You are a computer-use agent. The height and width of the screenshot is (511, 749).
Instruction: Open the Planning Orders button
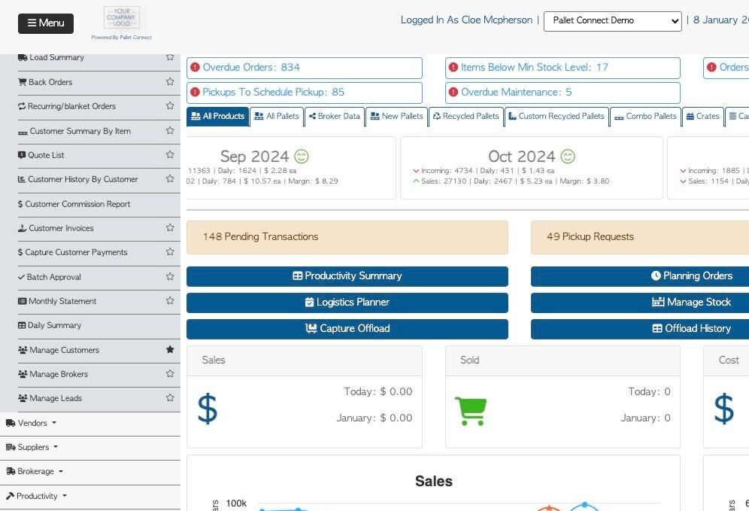tap(640, 276)
